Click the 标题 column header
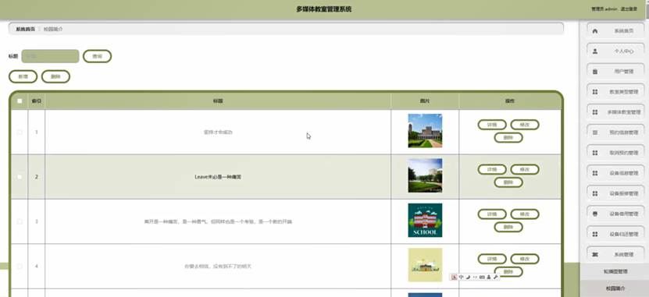Image resolution: width=649 pixels, height=297 pixels. pos(218,101)
